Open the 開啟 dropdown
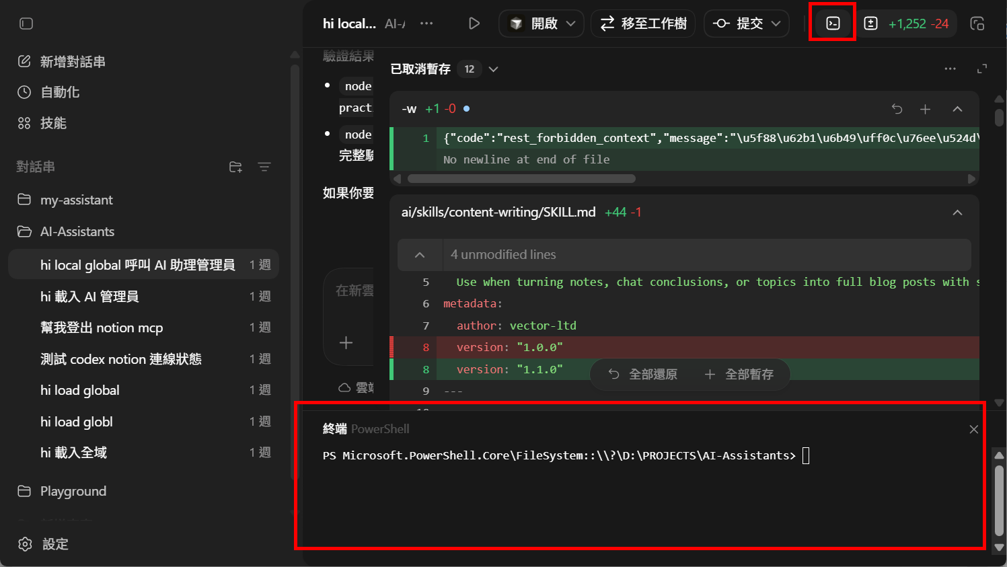 click(543, 24)
